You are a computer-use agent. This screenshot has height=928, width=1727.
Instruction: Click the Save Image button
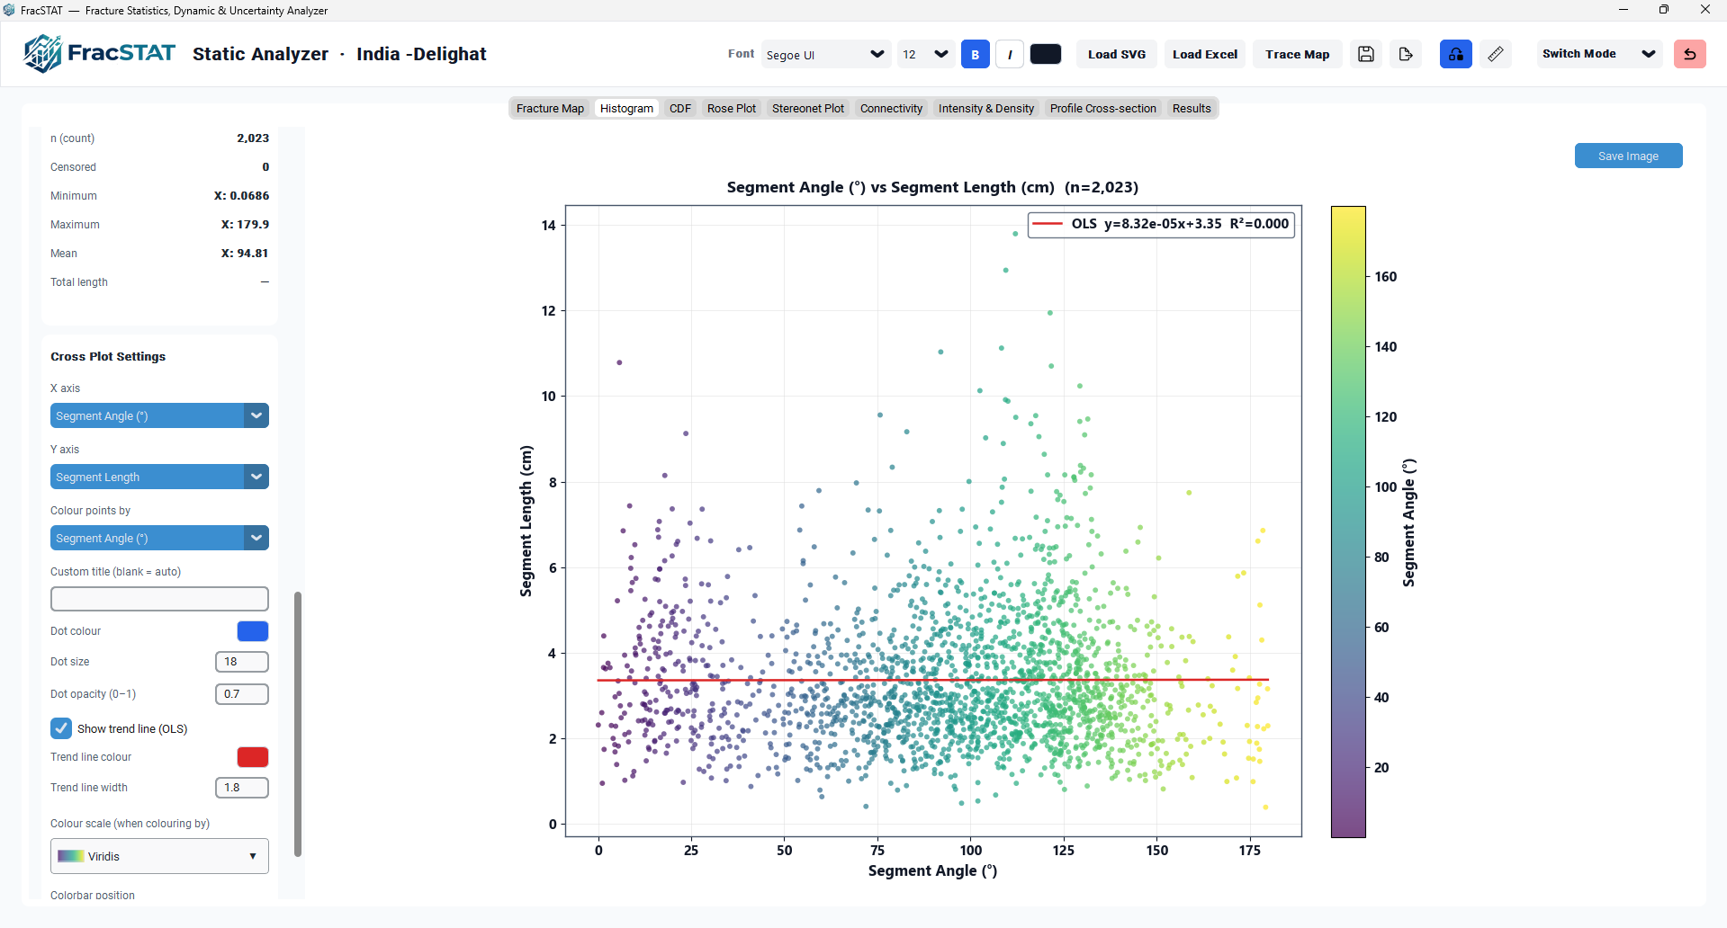click(1628, 156)
